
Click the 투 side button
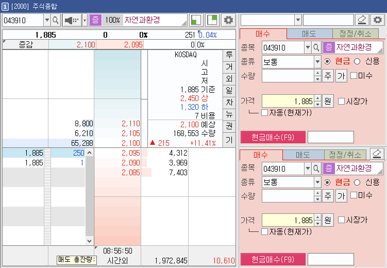click(x=229, y=55)
